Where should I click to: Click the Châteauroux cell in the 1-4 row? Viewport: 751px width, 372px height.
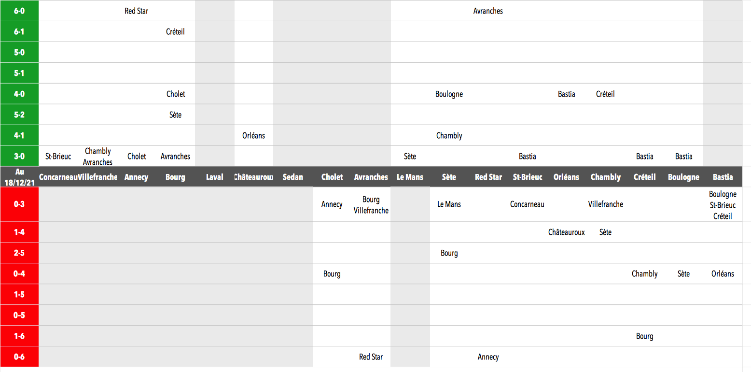(x=566, y=232)
